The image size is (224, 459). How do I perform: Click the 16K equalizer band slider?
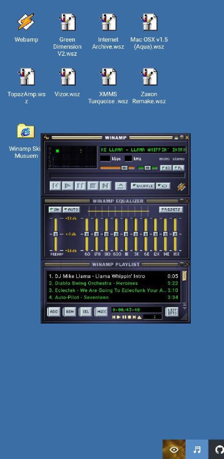[x=175, y=234]
